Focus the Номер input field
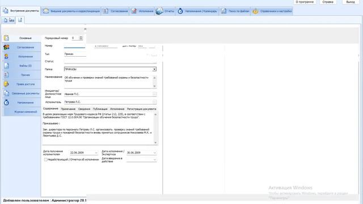 (x=74, y=46)
